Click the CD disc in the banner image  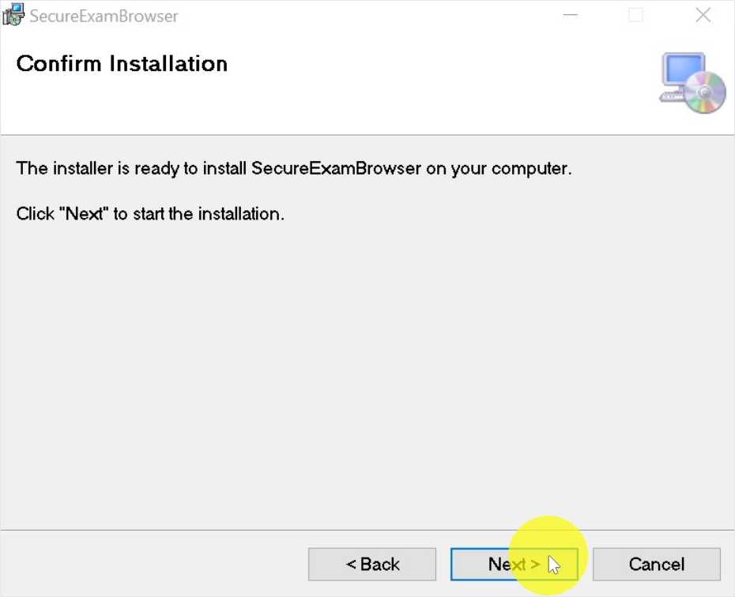[707, 93]
